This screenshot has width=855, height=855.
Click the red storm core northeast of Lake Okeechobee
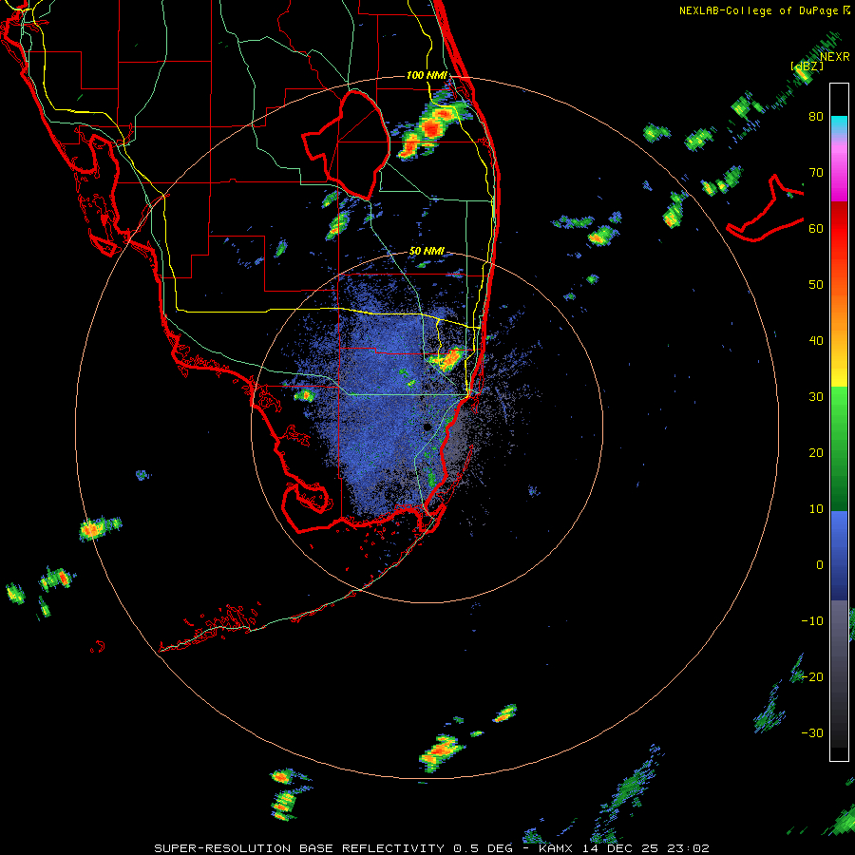click(432, 128)
